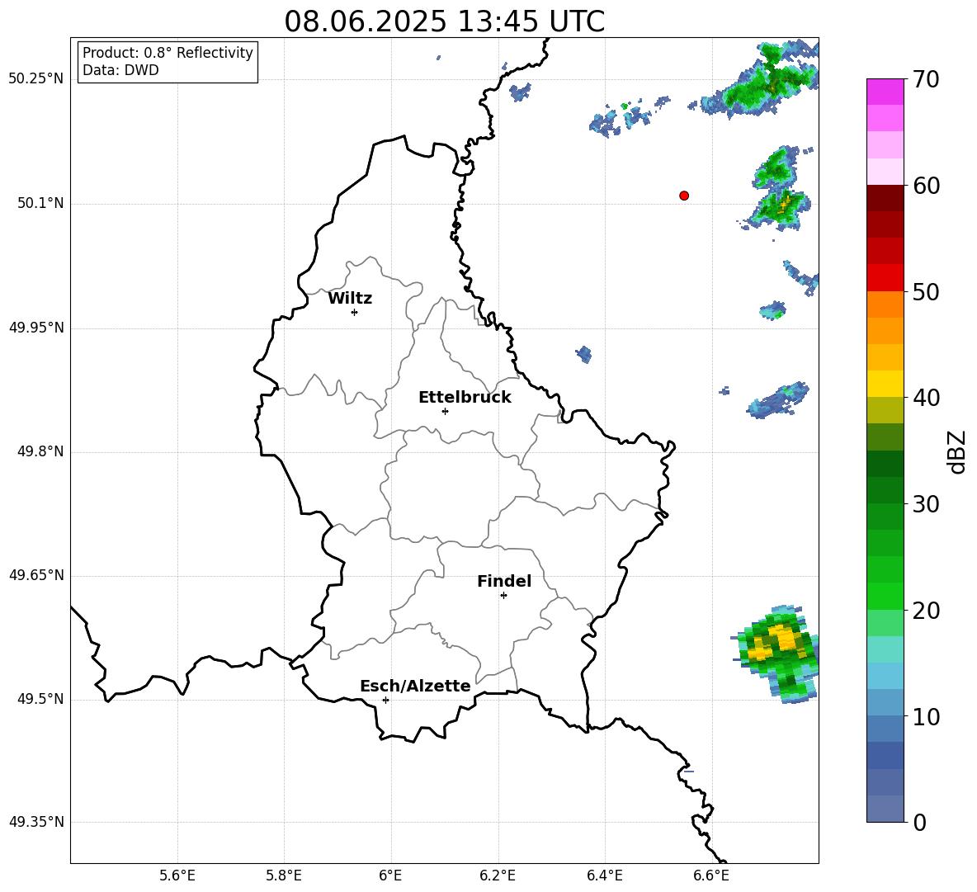Click the colorbar tick value 40
Viewport: 977px width, 892px height.
926,398
